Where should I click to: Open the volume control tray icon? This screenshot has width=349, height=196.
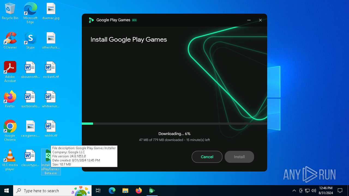tap(314, 191)
